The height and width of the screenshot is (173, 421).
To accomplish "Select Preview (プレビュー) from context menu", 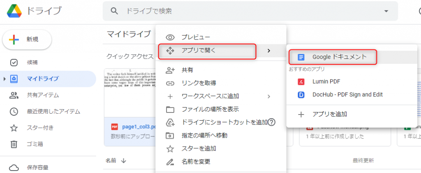I will [196, 37].
